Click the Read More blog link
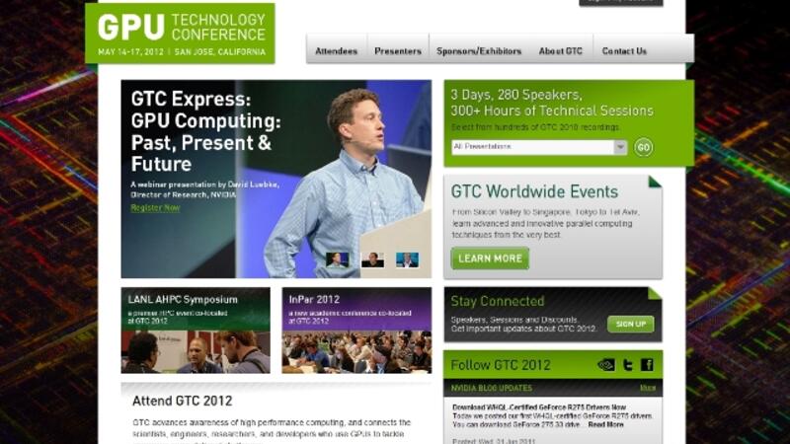Screen dimensions: 790x444 click(605, 424)
